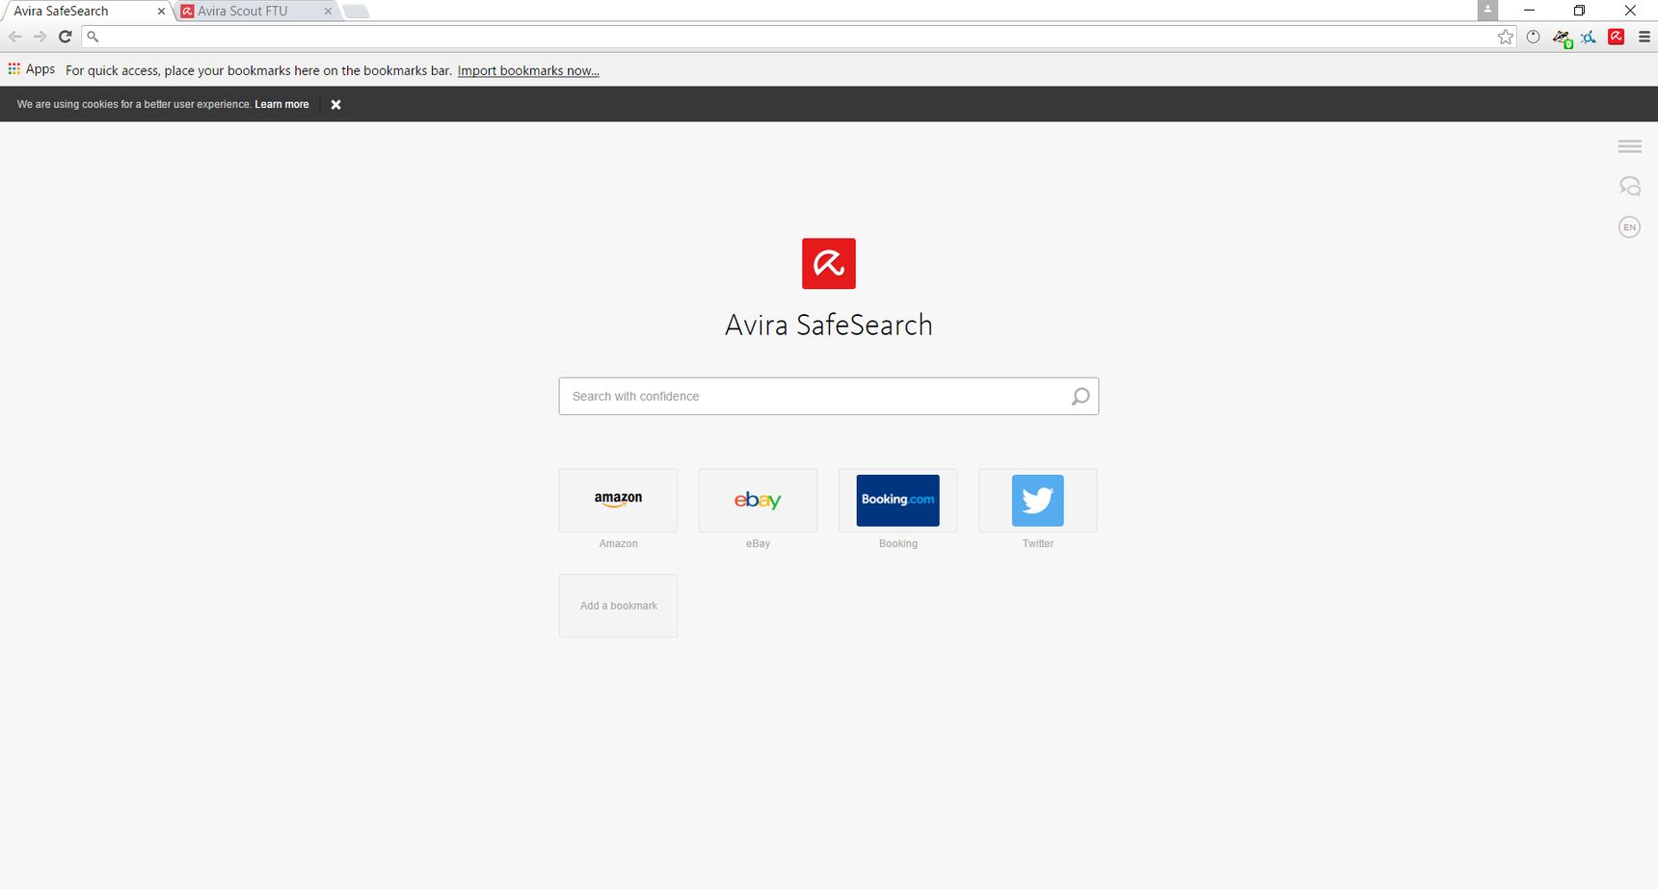Image resolution: width=1658 pixels, height=889 pixels.
Task: Open the red Avira toolbar extension
Action: [1617, 37]
